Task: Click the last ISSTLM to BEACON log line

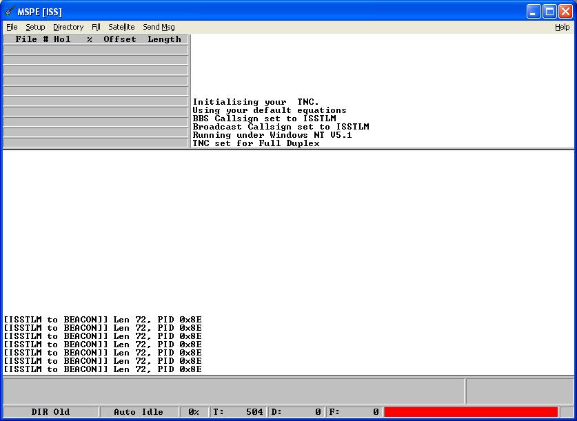Action: 103,369
